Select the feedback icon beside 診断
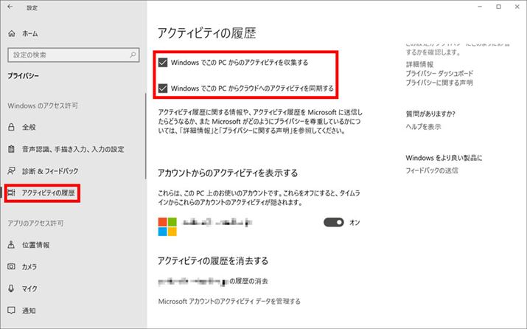 (x=12, y=171)
